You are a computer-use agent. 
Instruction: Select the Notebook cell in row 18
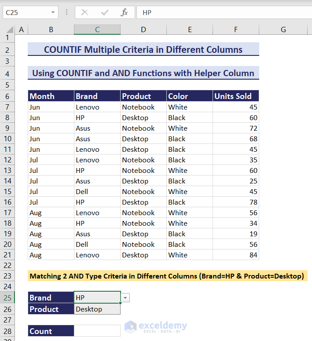pos(143,223)
